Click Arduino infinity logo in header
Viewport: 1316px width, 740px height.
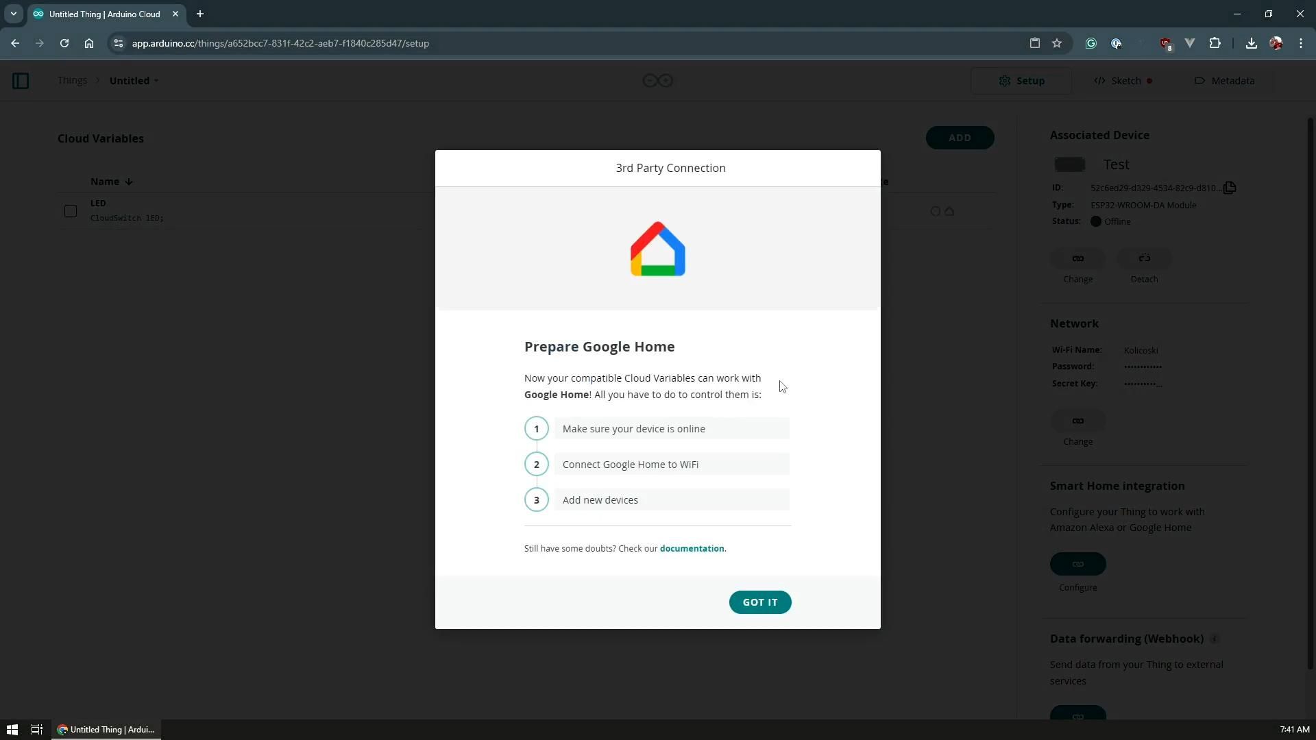[657, 81]
